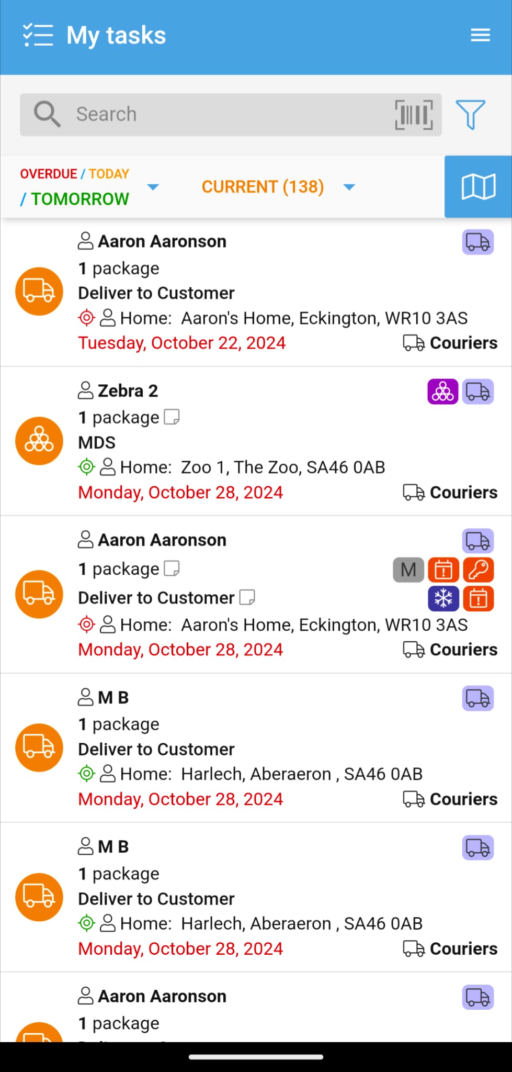This screenshot has height=1072, width=512.
Task: Tap the barcode scanner icon
Action: [414, 114]
